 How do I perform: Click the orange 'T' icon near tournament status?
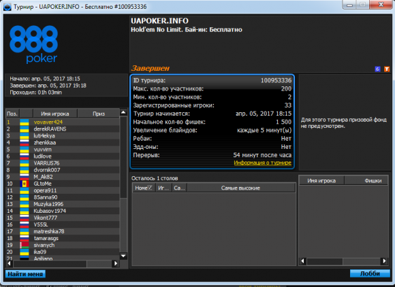pyautogui.click(x=387, y=69)
